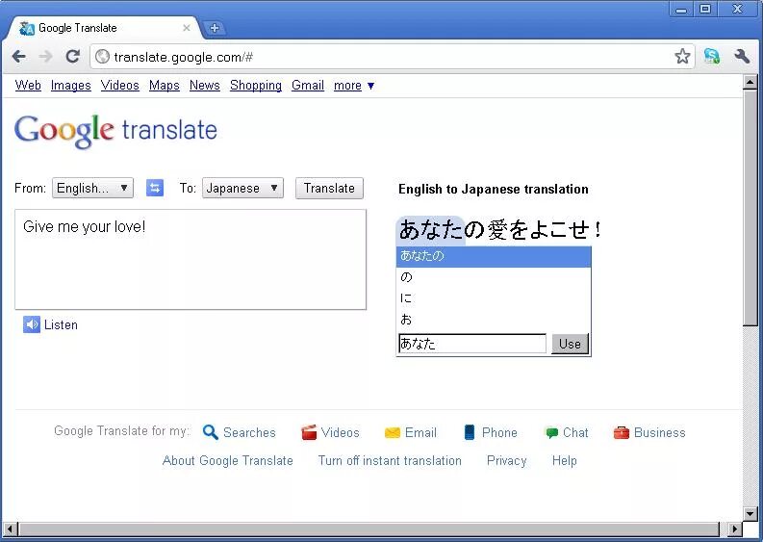
Task: Select the highlighted あなたの suggestion
Action: [494, 256]
